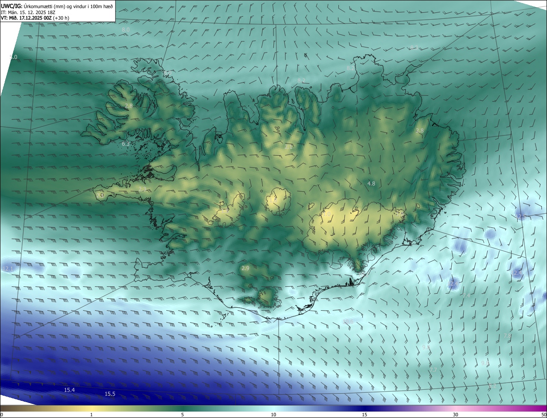Click the 'UWC/IG:' title heading
Viewport: 547px width, 418px height.
[11, 6]
